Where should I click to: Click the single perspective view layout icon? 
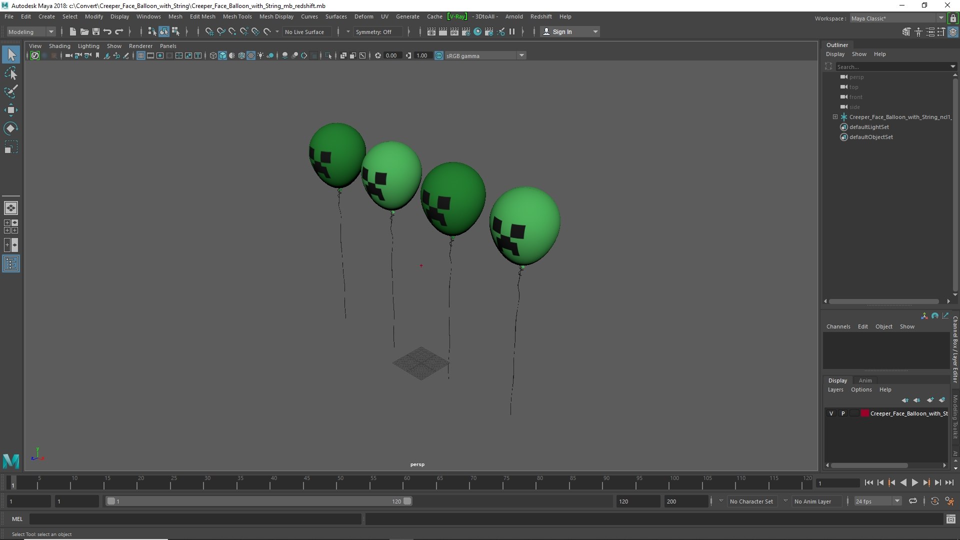click(x=11, y=207)
